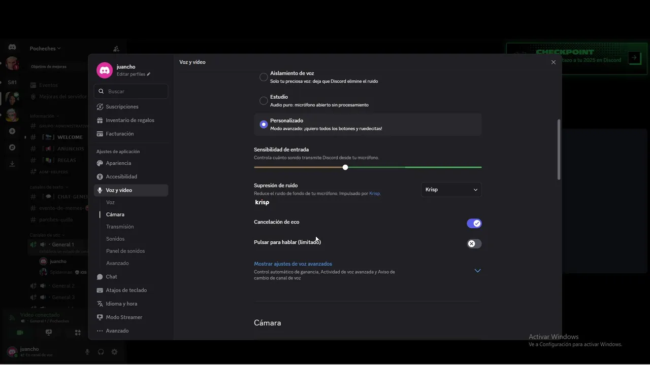This screenshot has width=650, height=365.
Task: Click the Apariencia palette icon
Action: 100,163
